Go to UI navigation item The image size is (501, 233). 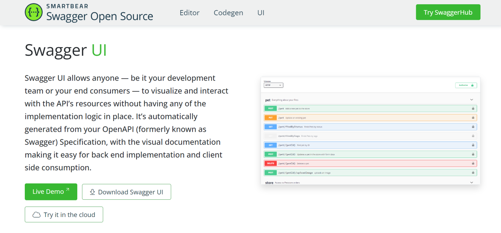click(261, 13)
